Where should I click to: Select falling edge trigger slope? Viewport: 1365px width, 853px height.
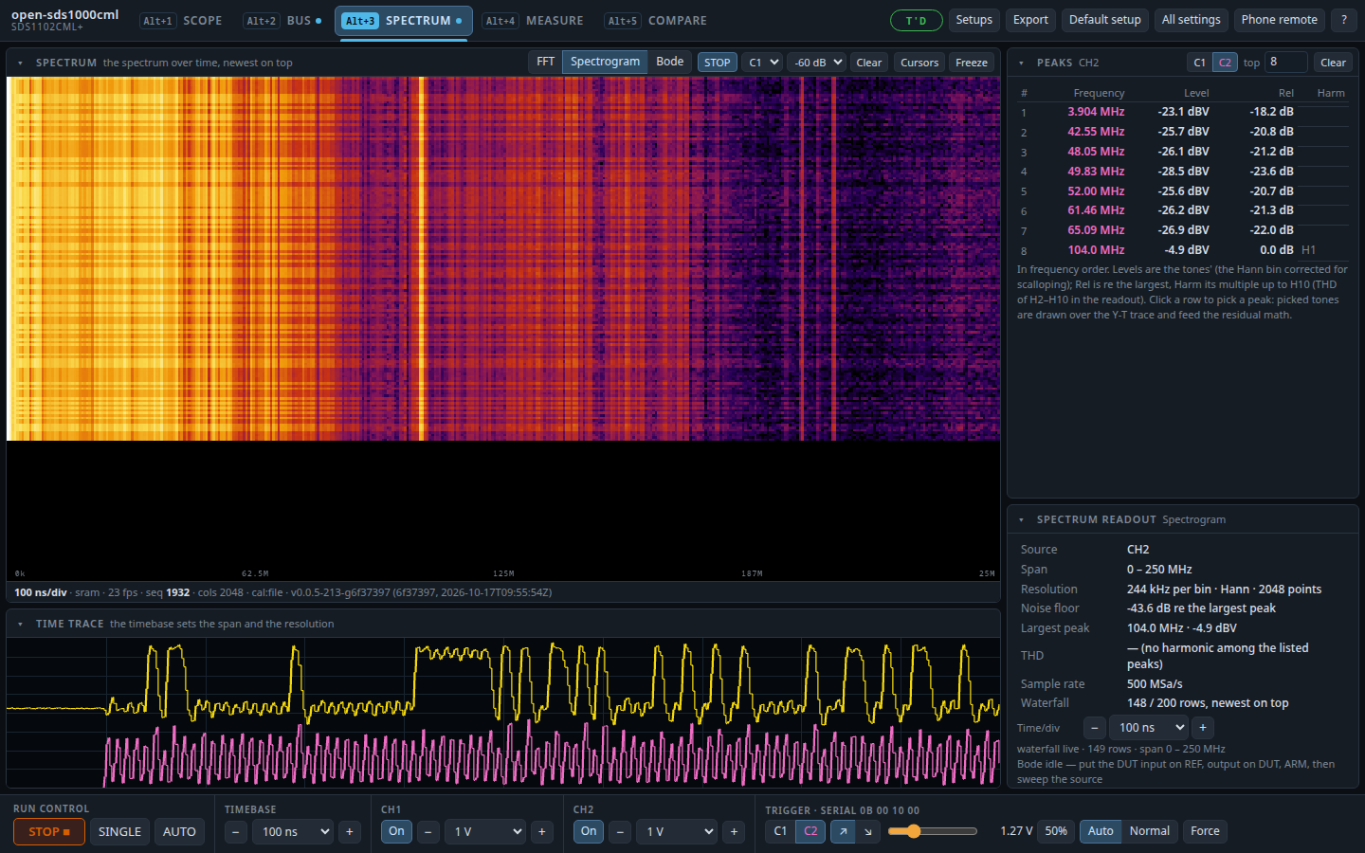coord(868,831)
